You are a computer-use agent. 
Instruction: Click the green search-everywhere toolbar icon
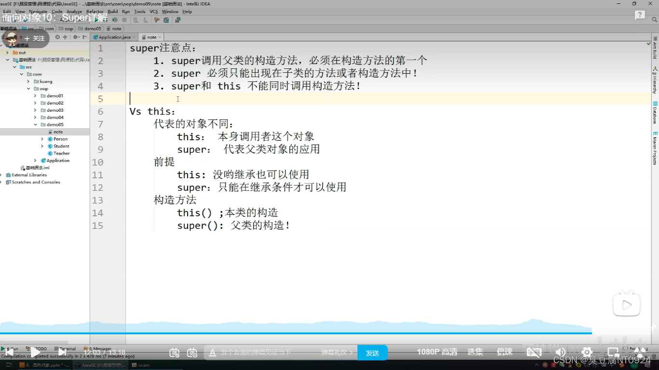pos(178,20)
